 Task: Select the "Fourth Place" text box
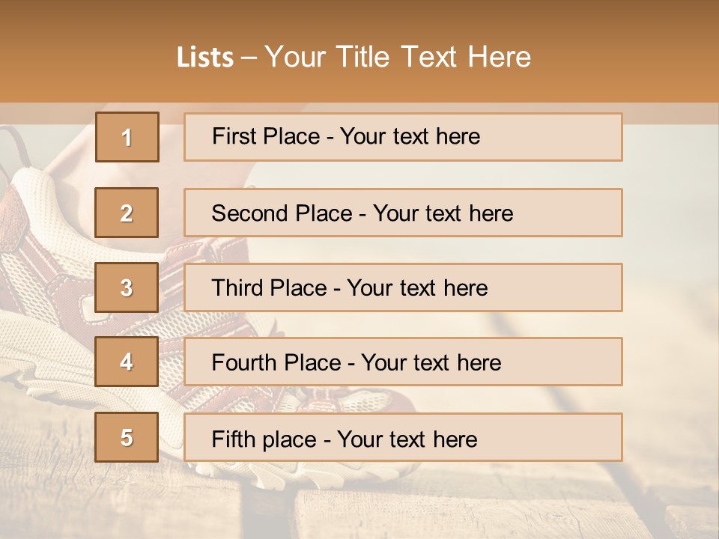(403, 362)
